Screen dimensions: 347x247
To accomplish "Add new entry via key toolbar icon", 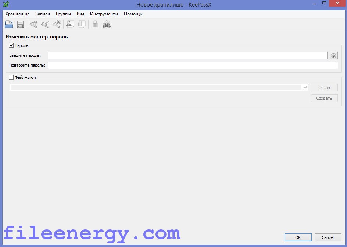I will click(34, 24).
